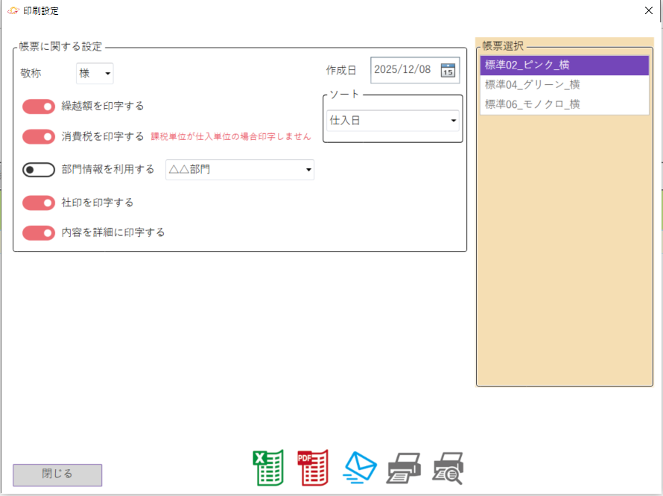This screenshot has height=496, width=663.
Task: Select 標準02_ピンク_横 template
Action: pos(564,66)
